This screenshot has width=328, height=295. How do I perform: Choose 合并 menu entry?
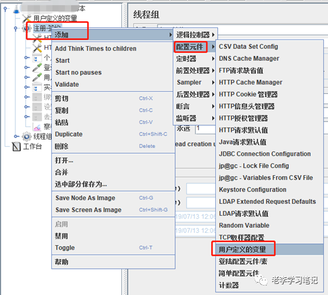pyautogui.click(x=113, y=172)
